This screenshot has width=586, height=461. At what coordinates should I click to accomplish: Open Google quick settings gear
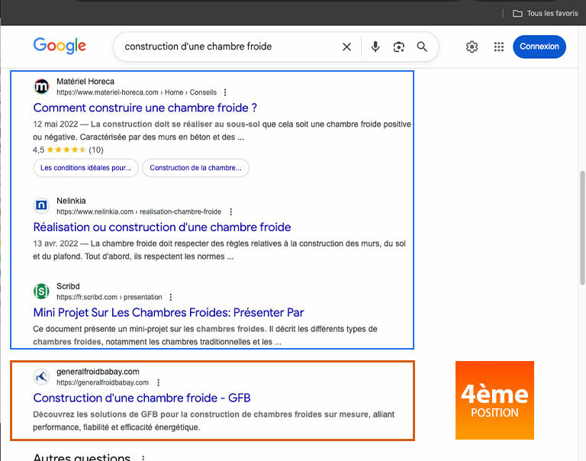coord(472,47)
